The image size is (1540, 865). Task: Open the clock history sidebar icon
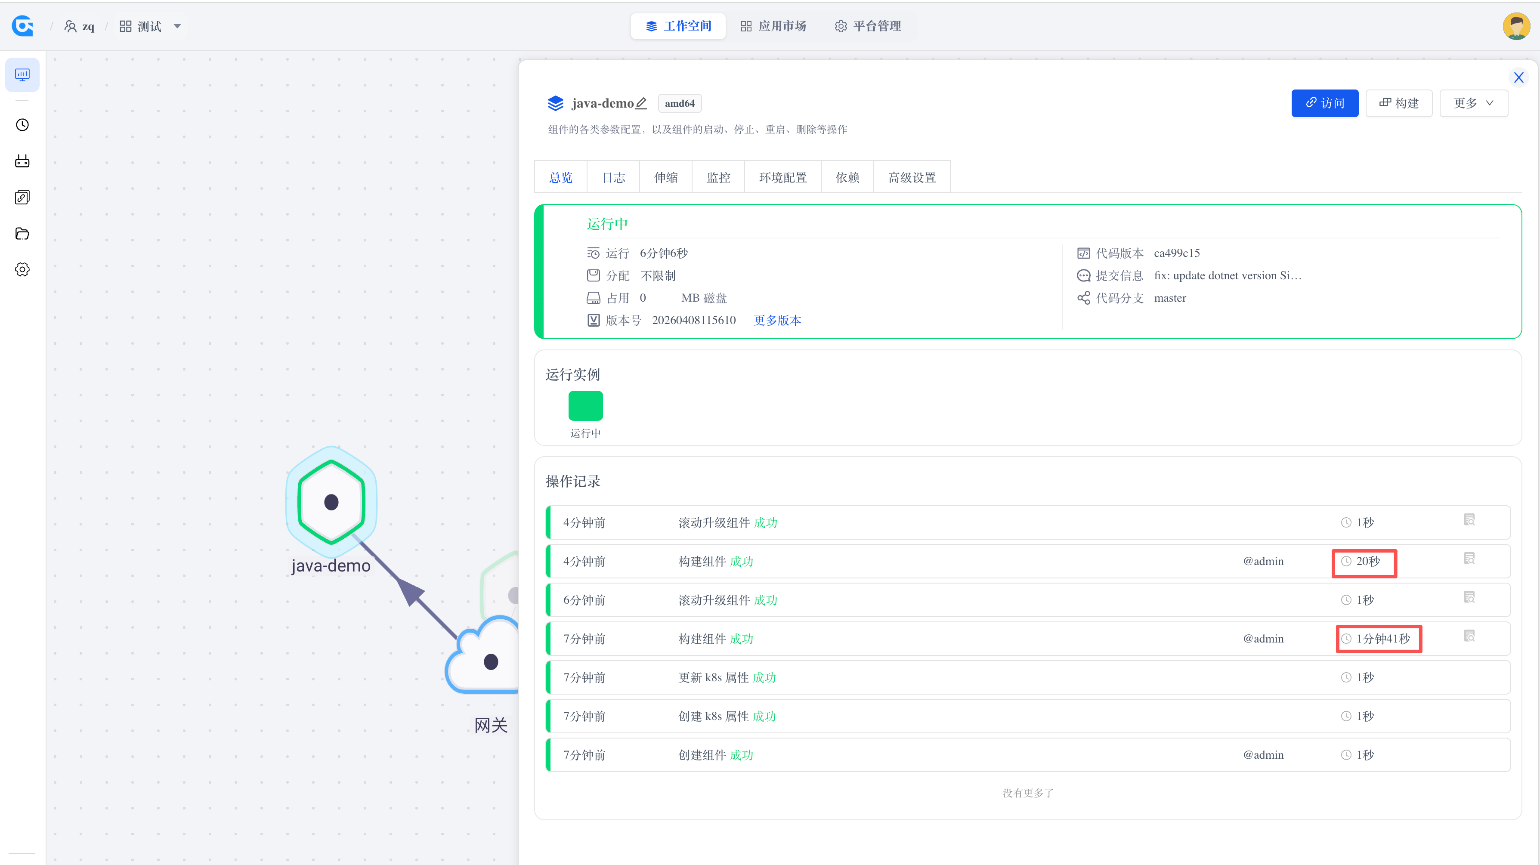click(22, 125)
